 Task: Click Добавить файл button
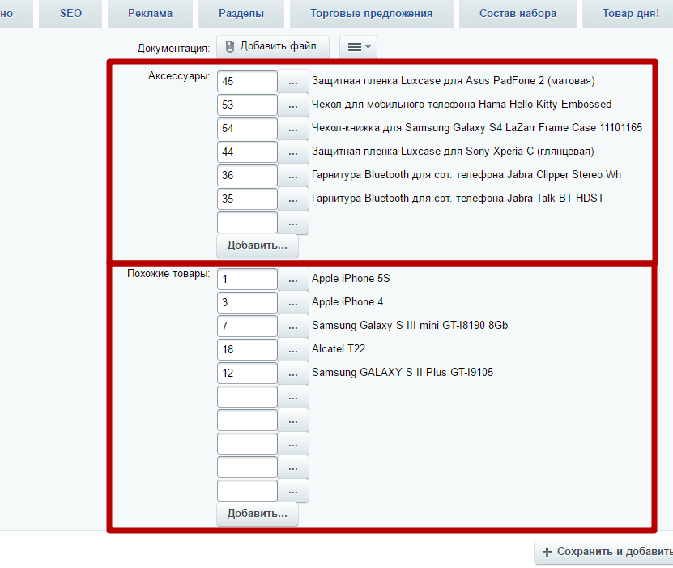tap(272, 47)
